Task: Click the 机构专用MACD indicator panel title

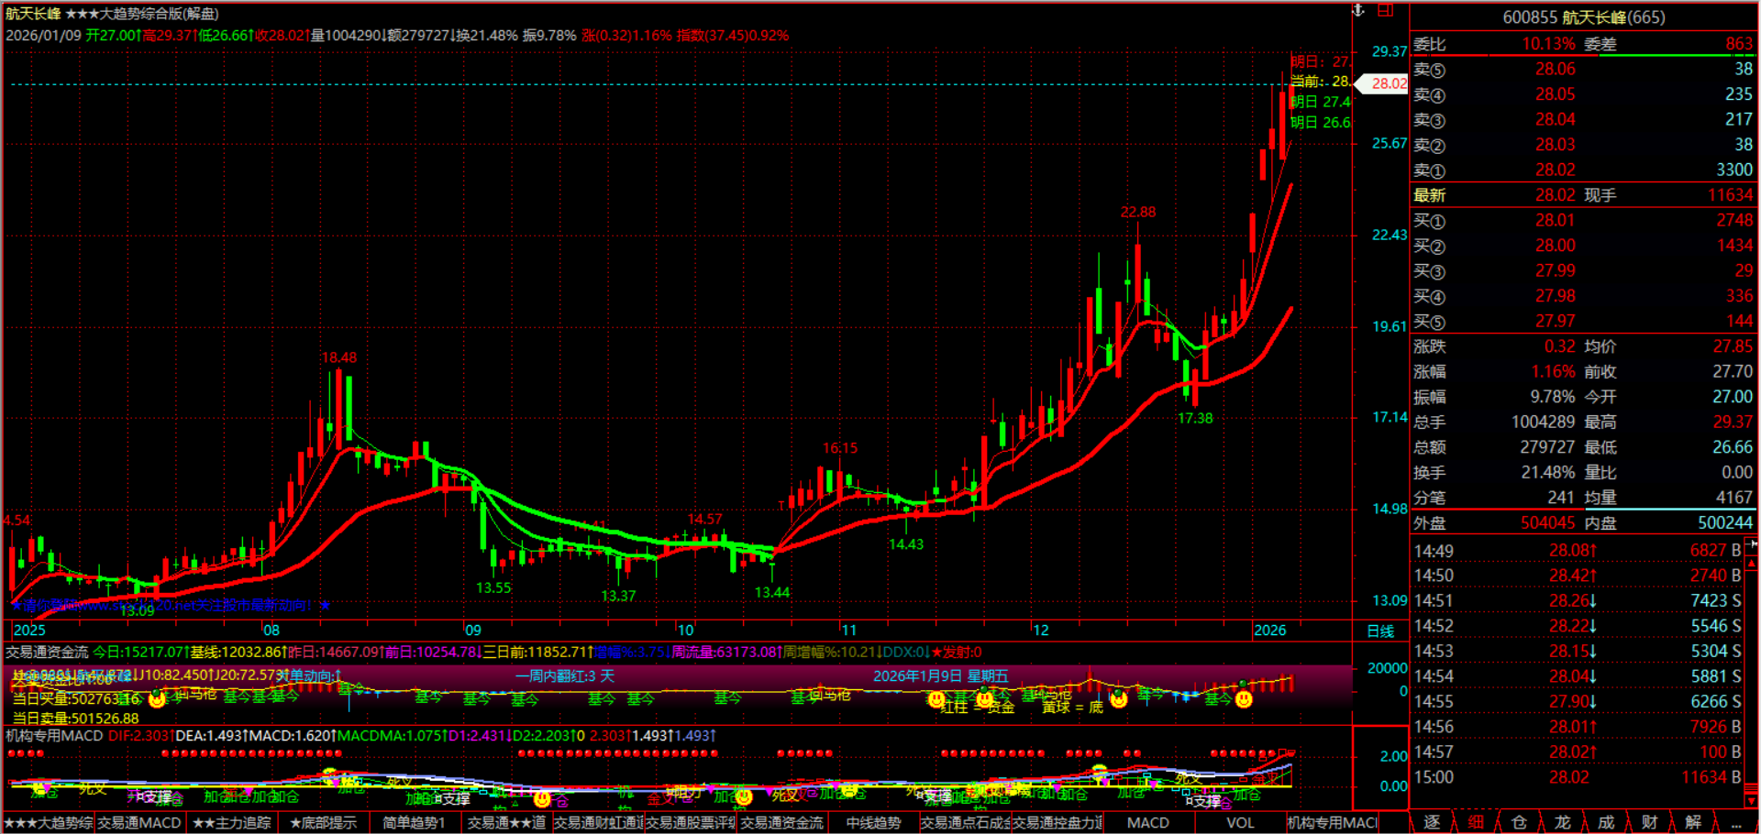Action: [54, 735]
